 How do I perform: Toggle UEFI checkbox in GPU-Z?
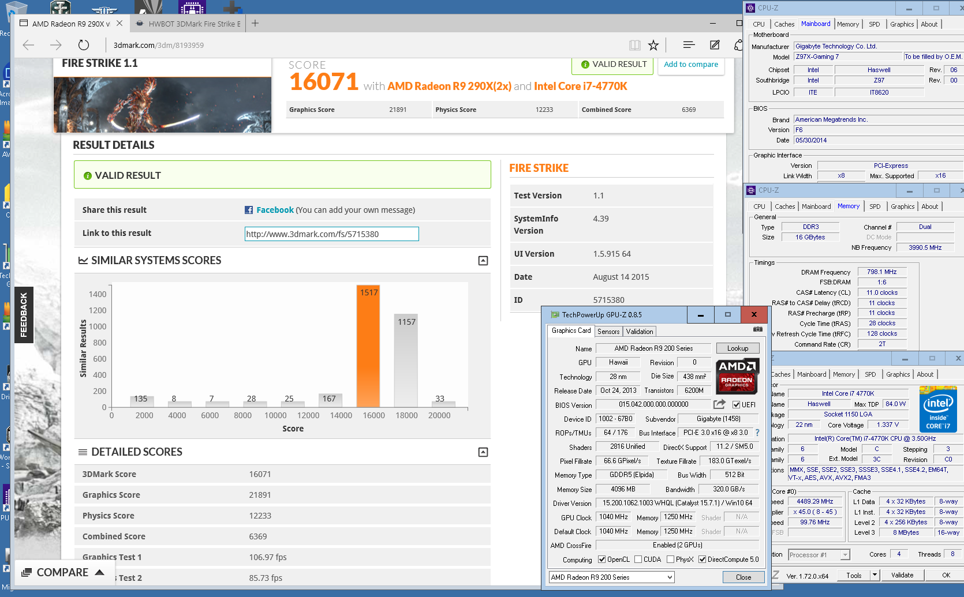[x=736, y=405]
